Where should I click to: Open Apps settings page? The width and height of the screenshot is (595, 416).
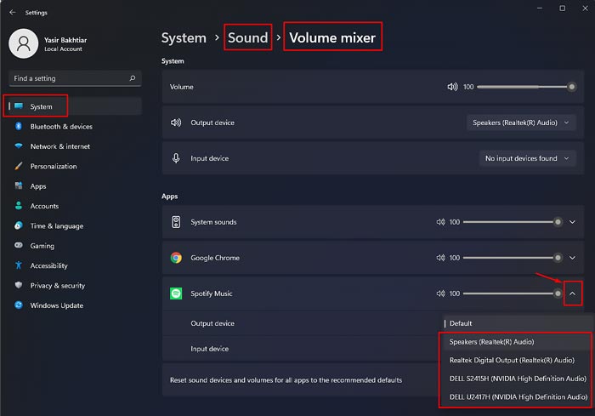[x=75, y=185]
